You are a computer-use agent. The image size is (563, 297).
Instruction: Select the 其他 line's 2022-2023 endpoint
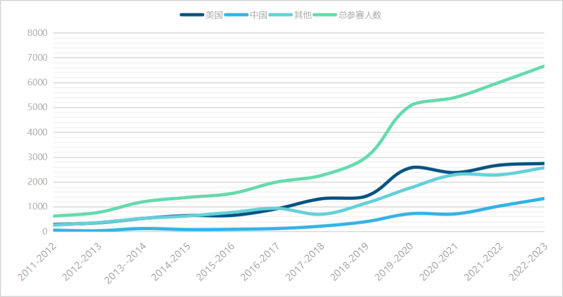[x=544, y=167]
